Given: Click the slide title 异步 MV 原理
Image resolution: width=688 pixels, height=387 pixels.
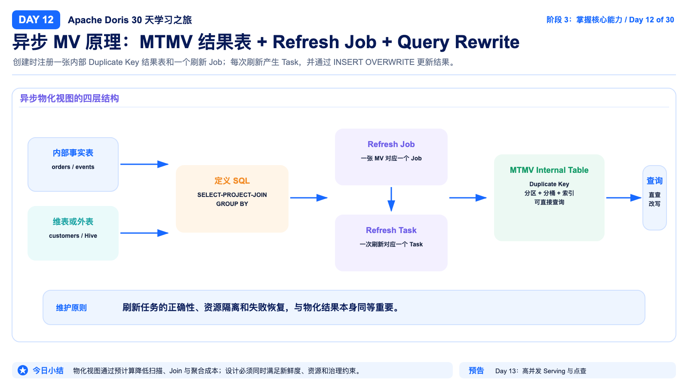Looking at the screenshot, I should click(x=266, y=42).
